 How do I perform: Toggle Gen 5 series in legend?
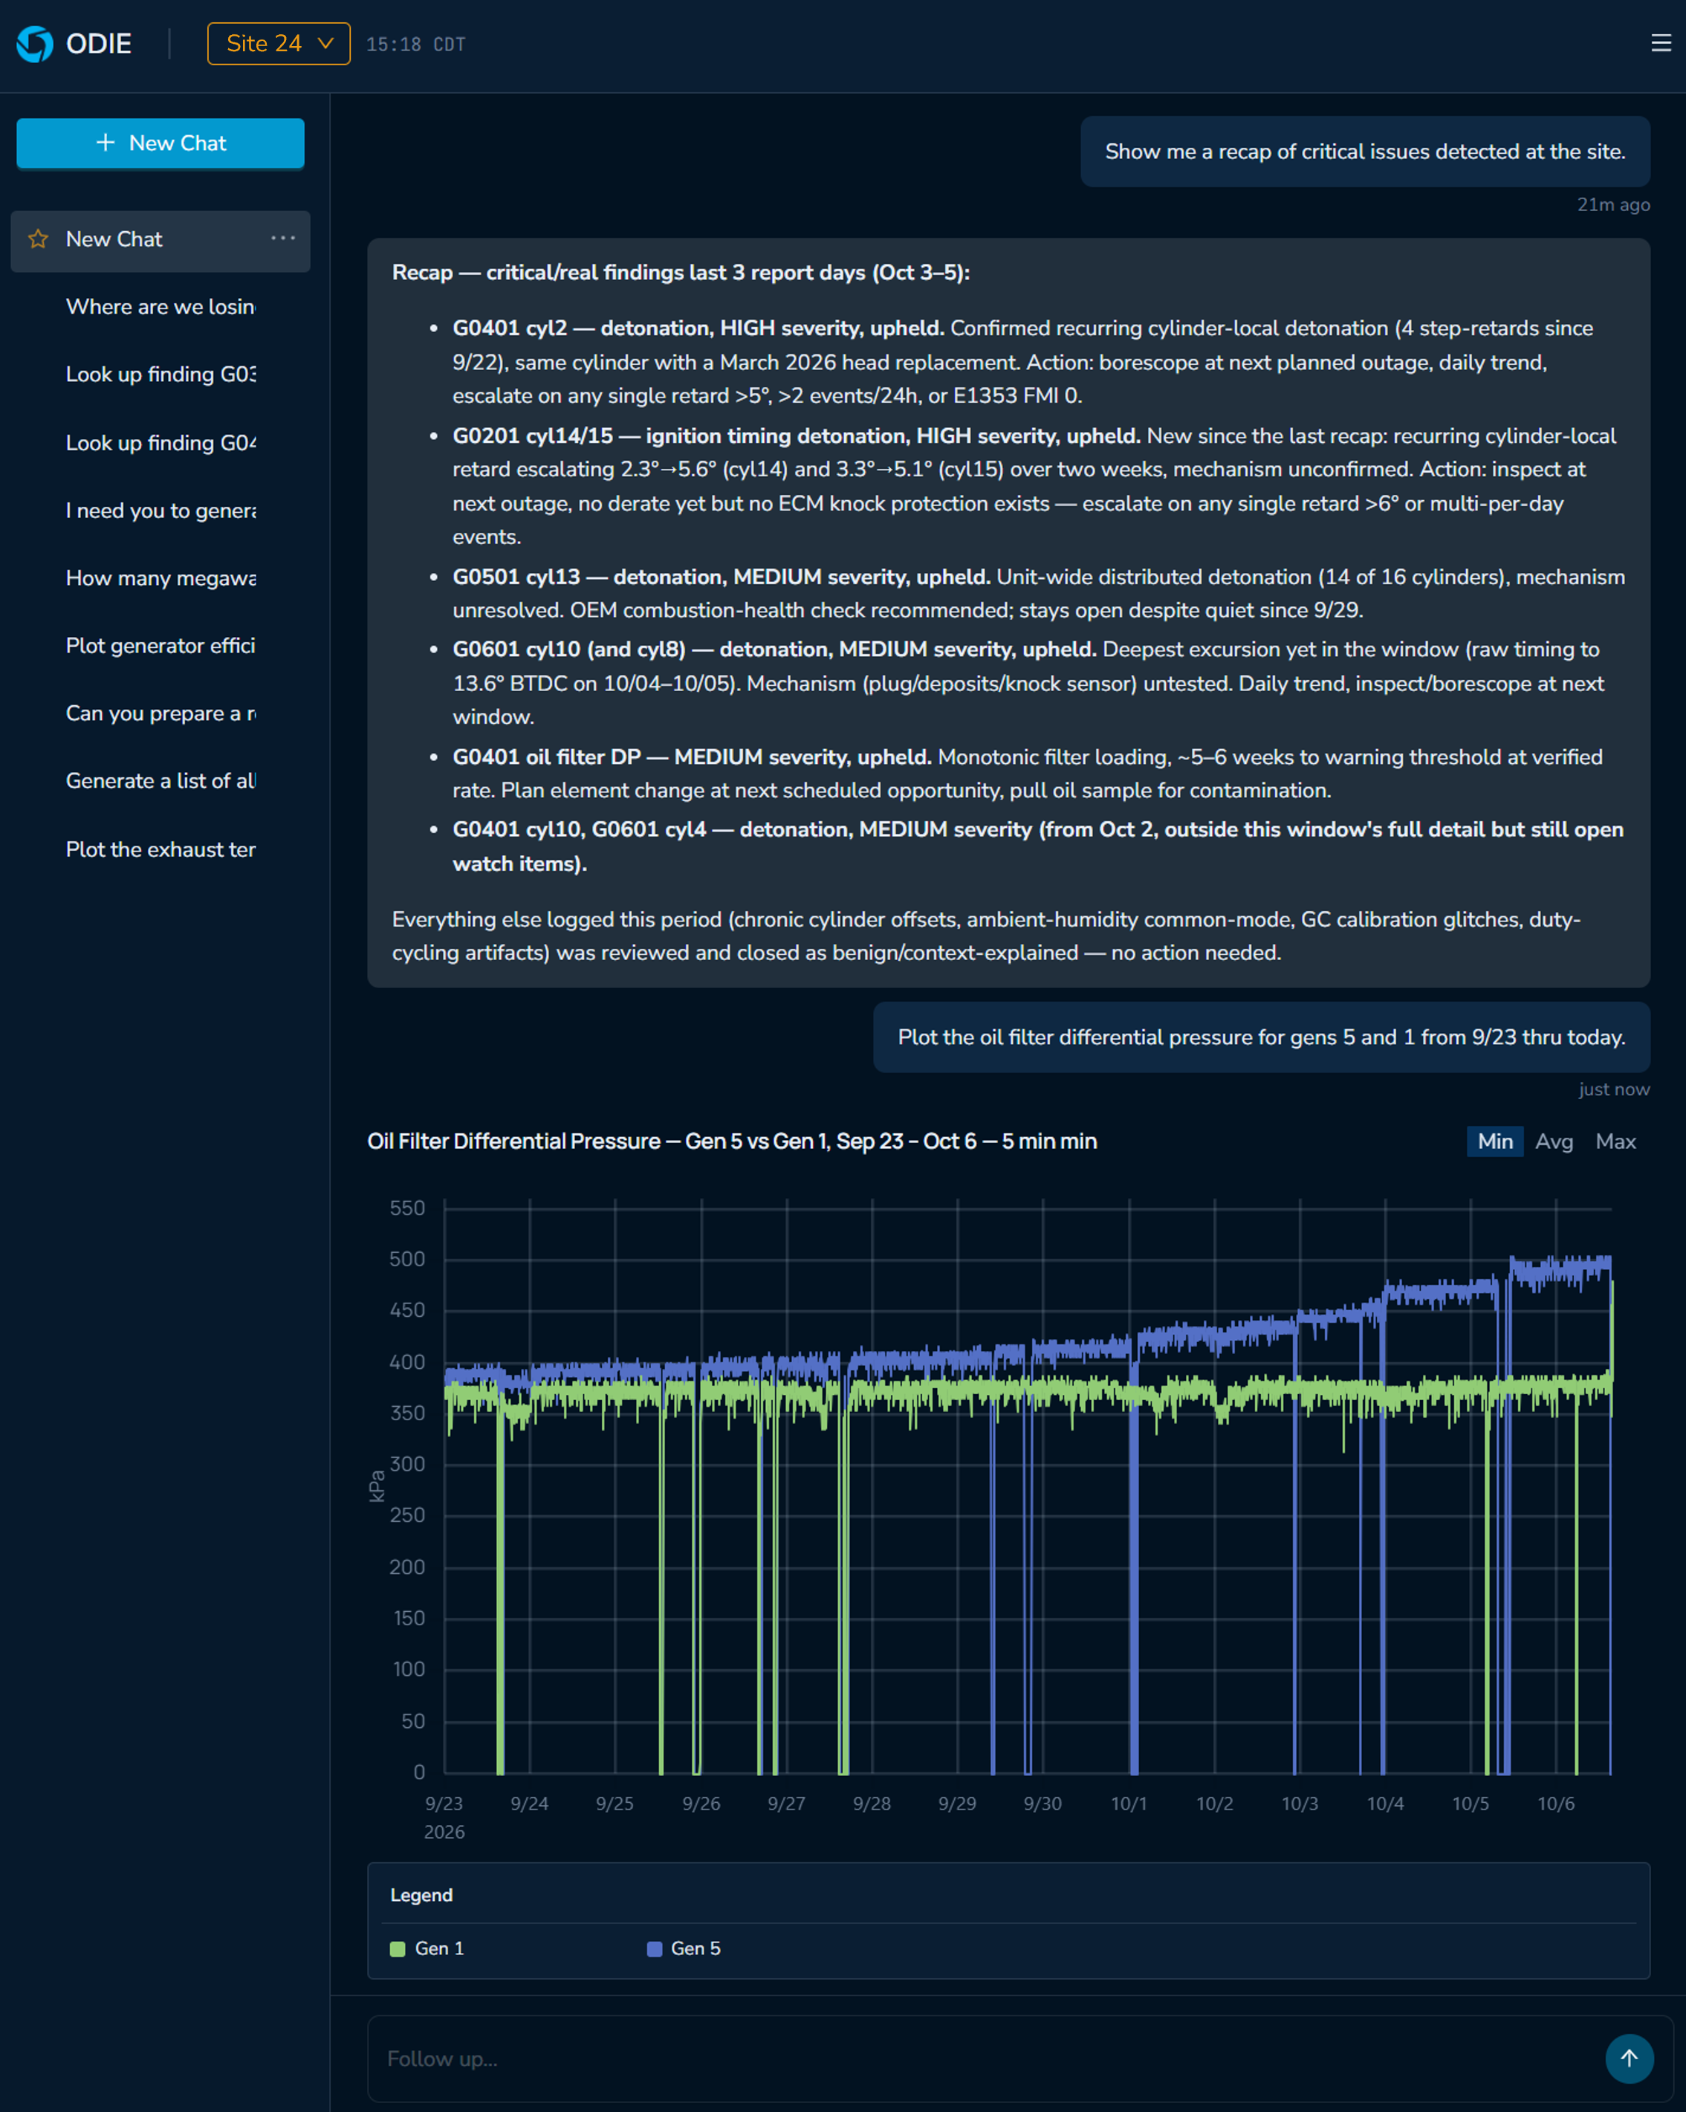pos(684,1949)
